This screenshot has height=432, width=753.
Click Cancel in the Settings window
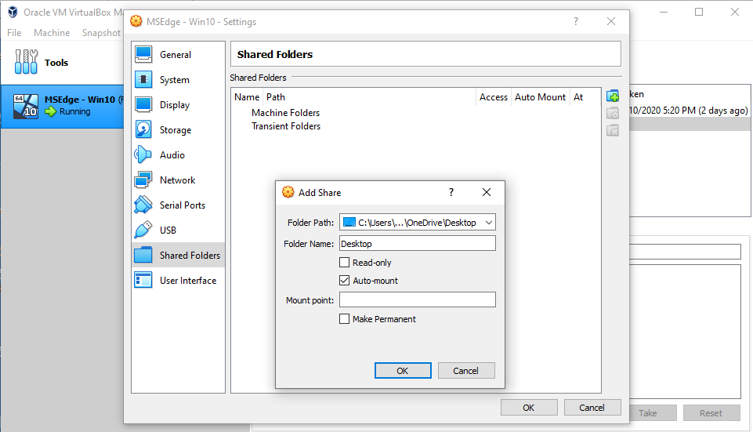click(592, 408)
